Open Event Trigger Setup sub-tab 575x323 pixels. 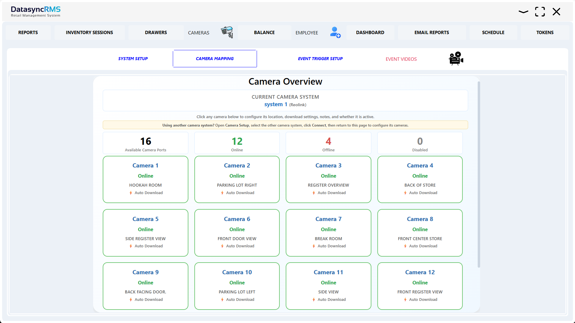click(320, 59)
